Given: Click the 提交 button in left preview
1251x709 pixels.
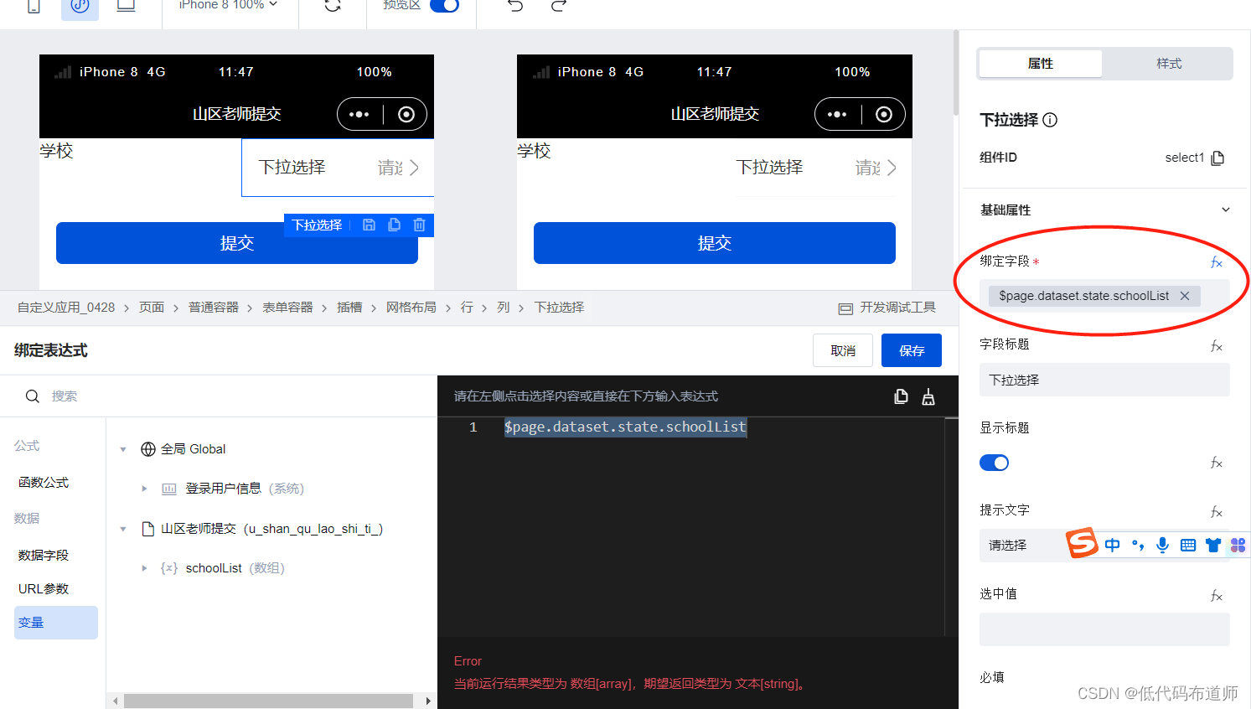Looking at the screenshot, I should point(237,243).
